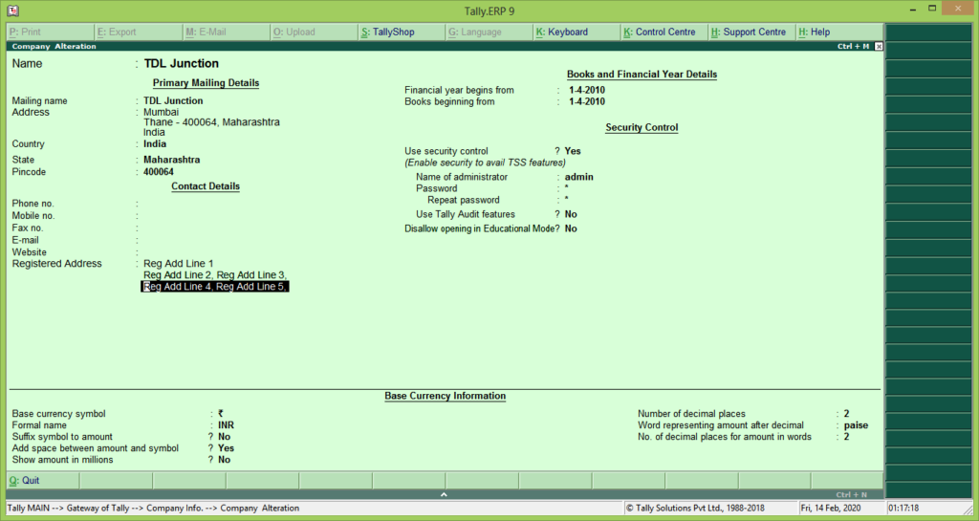The image size is (979, 521).
Task: Select Reg Add Line 1 address row
Action: 179,263
